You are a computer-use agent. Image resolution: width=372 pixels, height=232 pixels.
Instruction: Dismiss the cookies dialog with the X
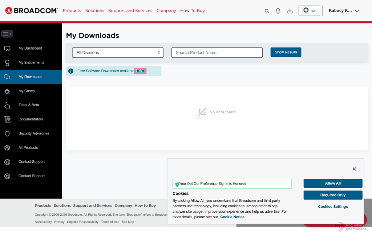tap(354, 169)
